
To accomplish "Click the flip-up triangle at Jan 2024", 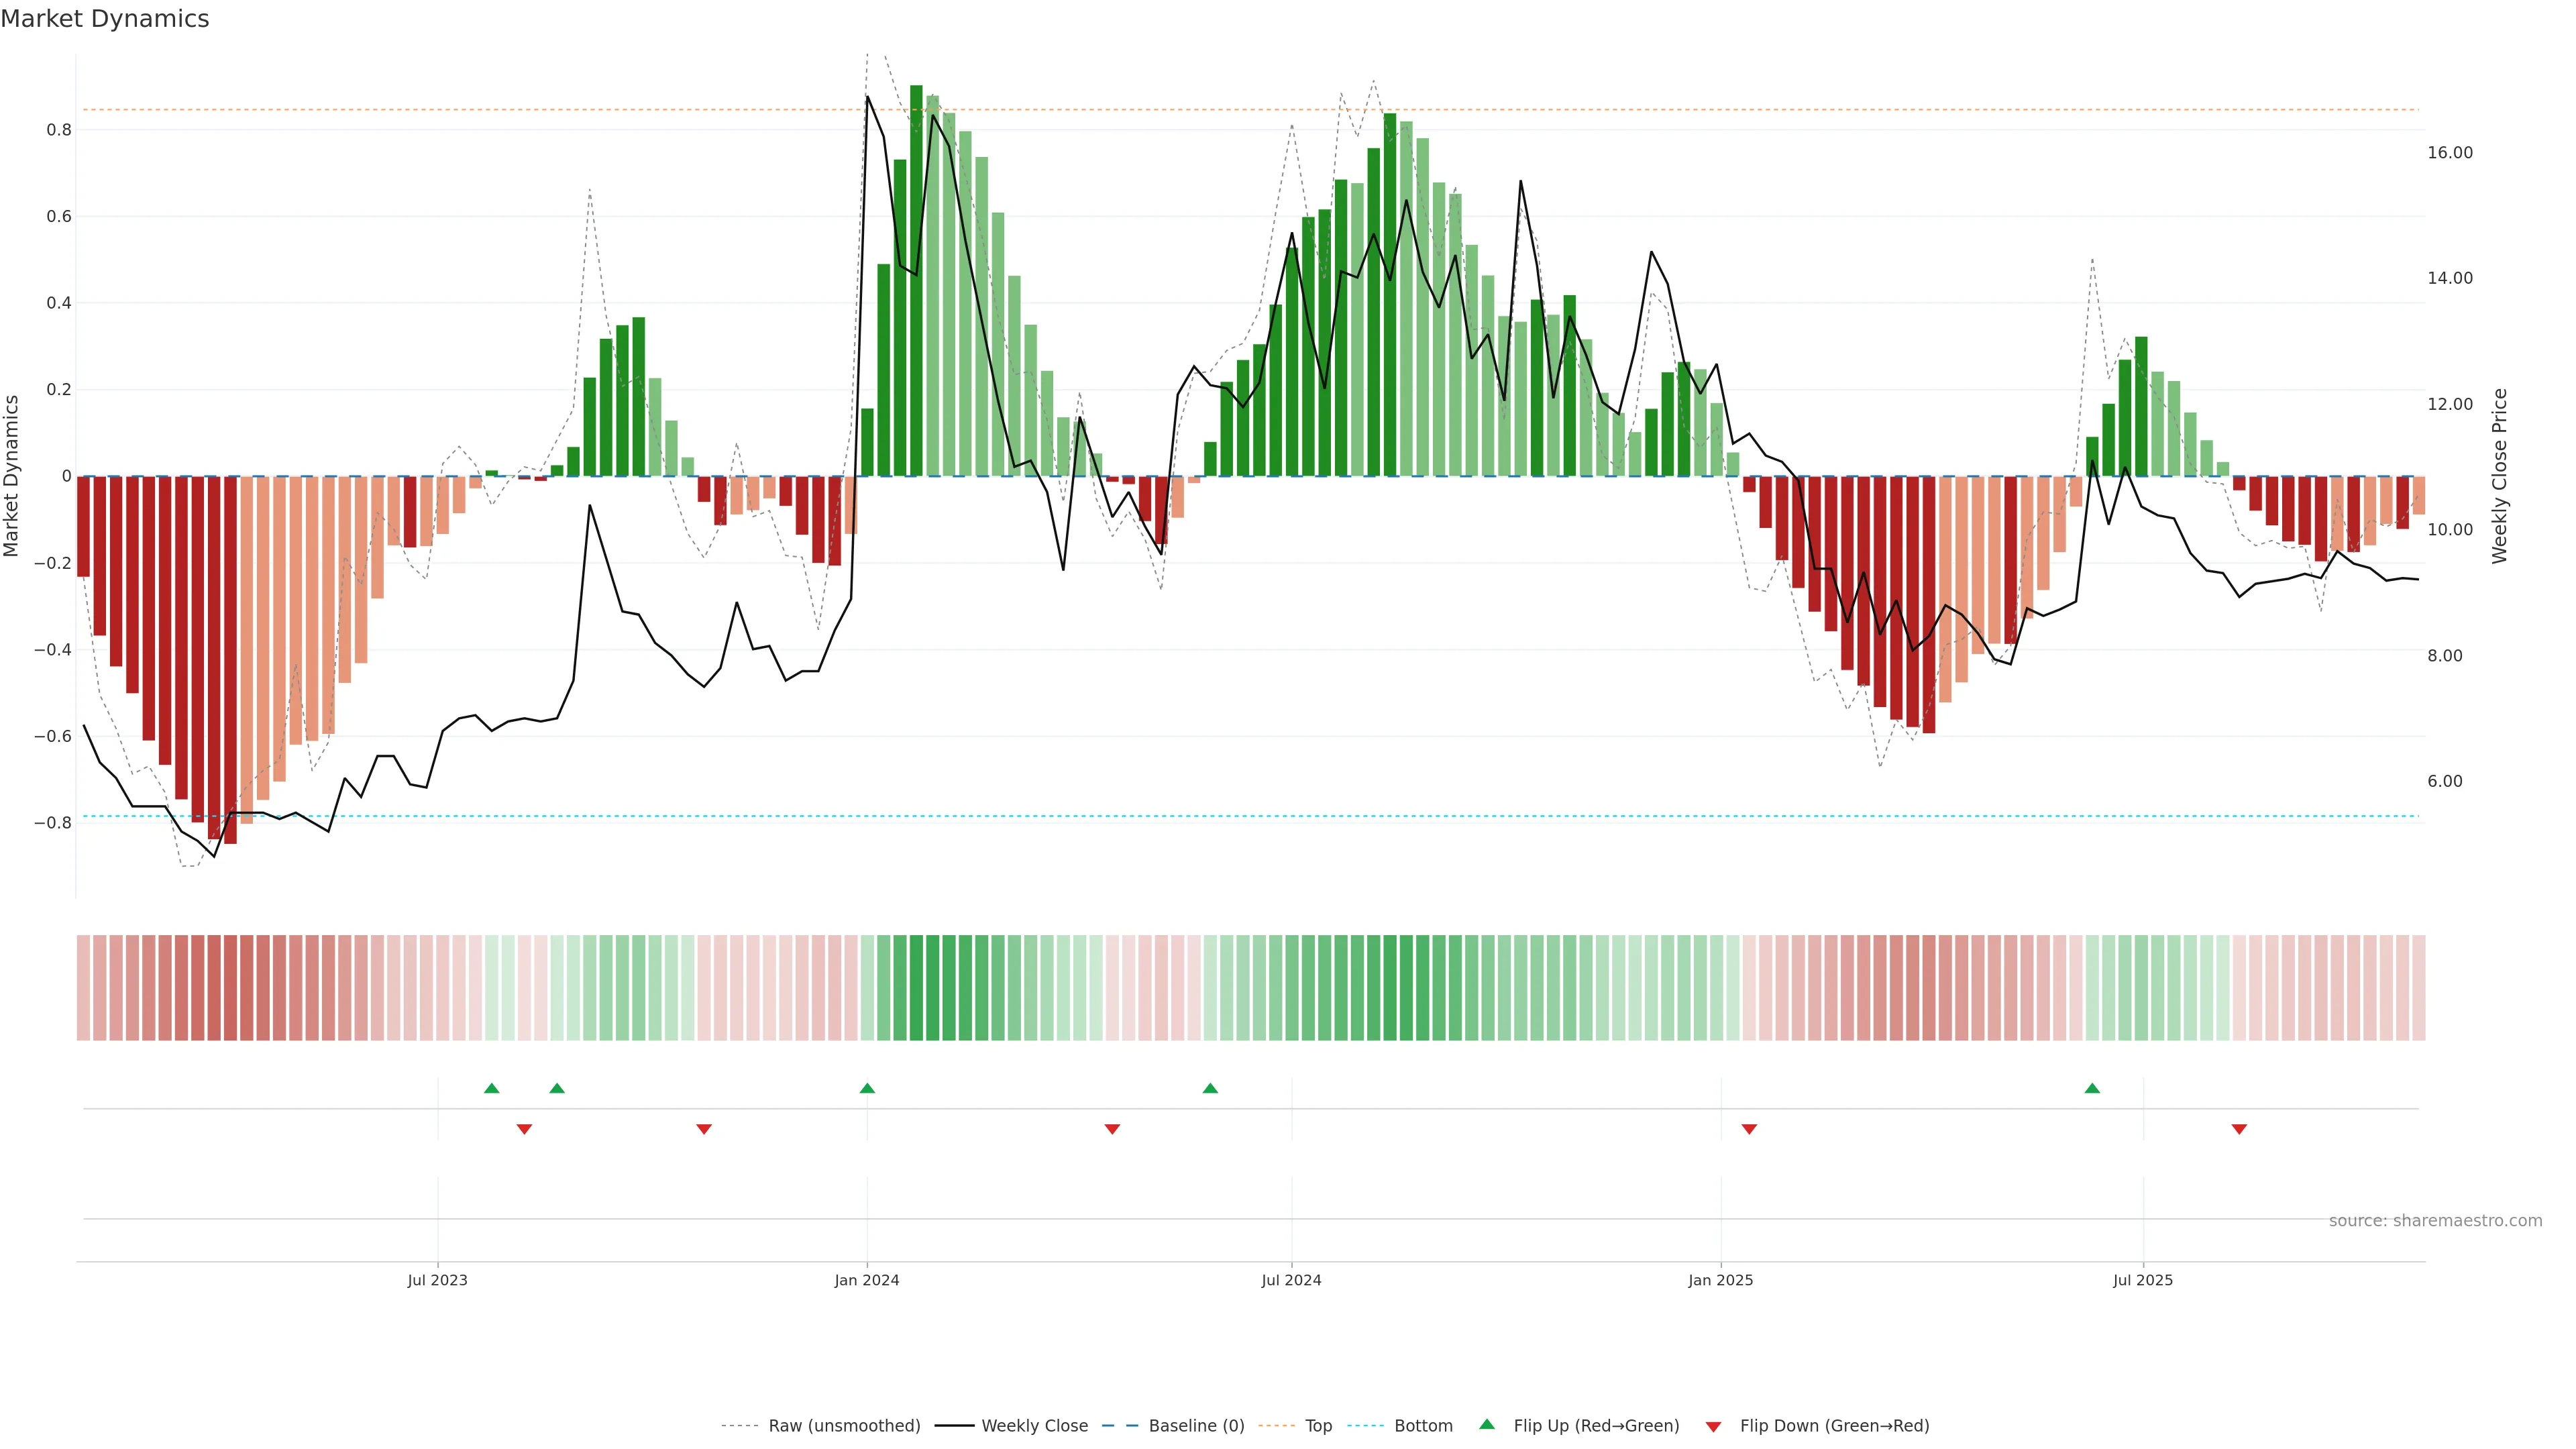I will point(867,1088).
